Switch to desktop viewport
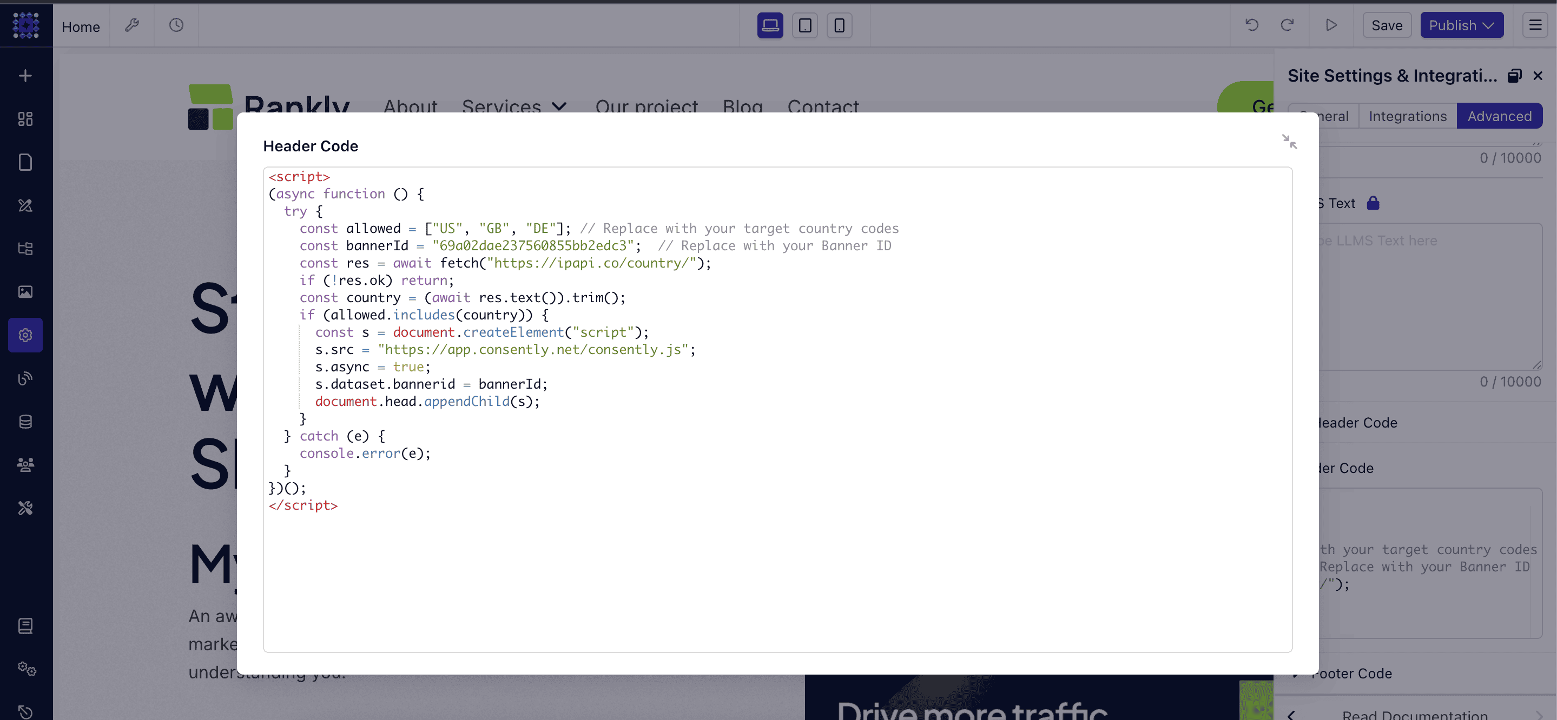Image resolution: width=1557 pixels, height=720 pixels. click(x=770, y=25)
